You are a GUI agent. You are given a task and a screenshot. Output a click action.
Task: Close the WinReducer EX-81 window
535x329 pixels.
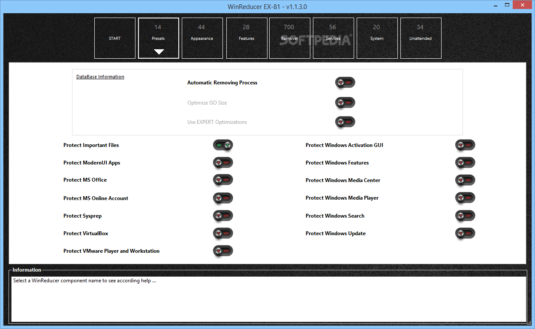(523, 4)
